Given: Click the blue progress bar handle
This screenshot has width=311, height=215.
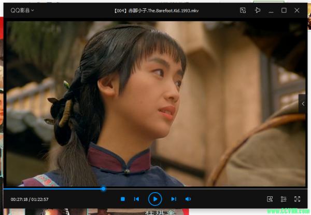Looking at the screenshot, I should [x=103, y=189].
